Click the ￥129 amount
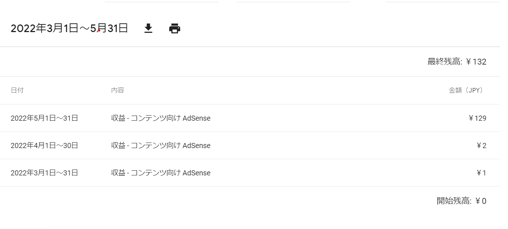This screenshot has height=229, width=508. [477, 118]
